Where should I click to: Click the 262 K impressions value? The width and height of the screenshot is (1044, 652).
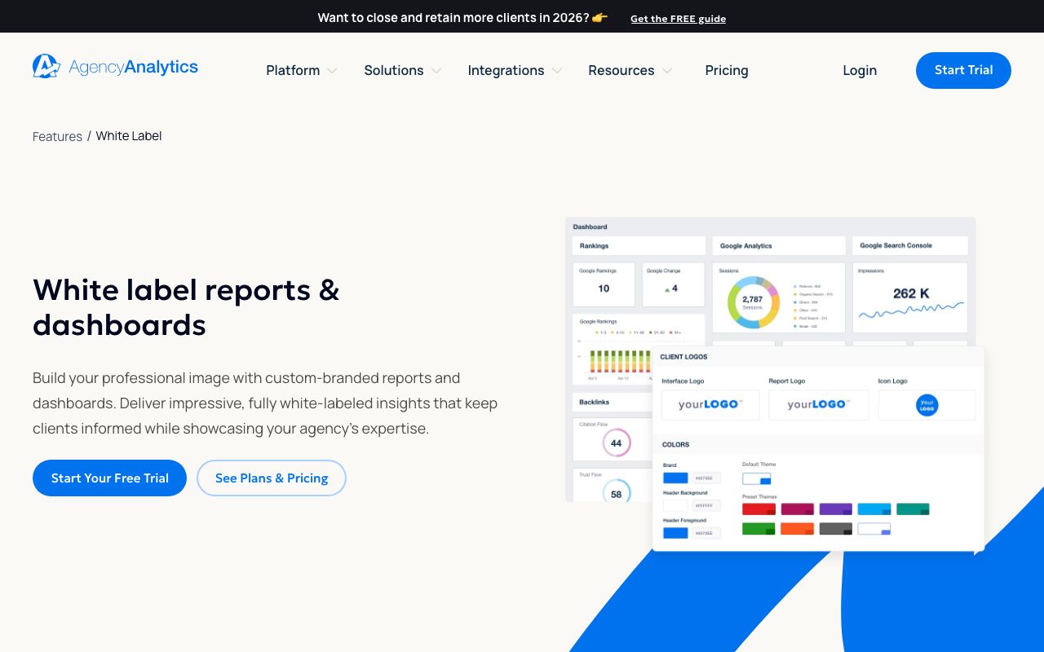911,293
